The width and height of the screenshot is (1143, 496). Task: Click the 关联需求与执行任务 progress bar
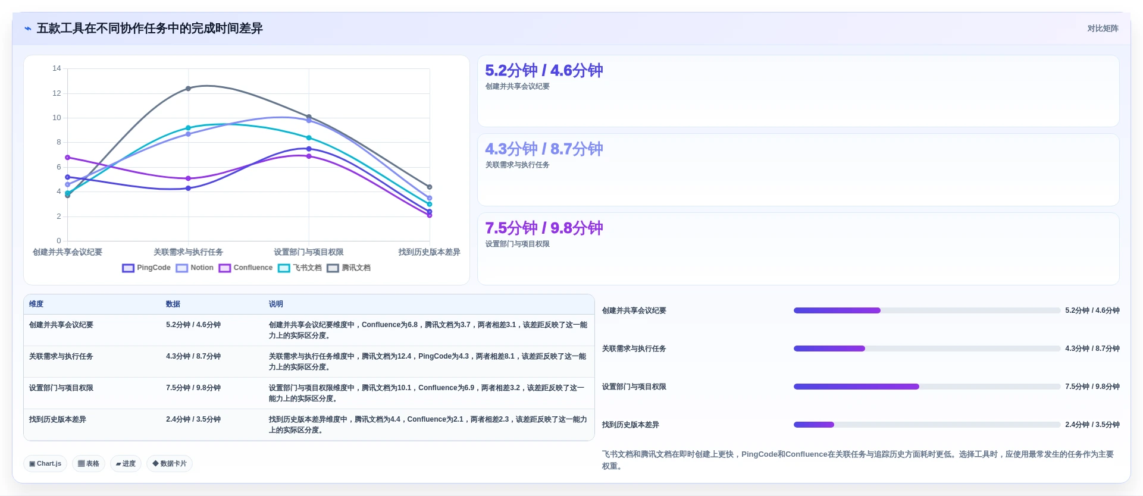click(x=926, y=349)
